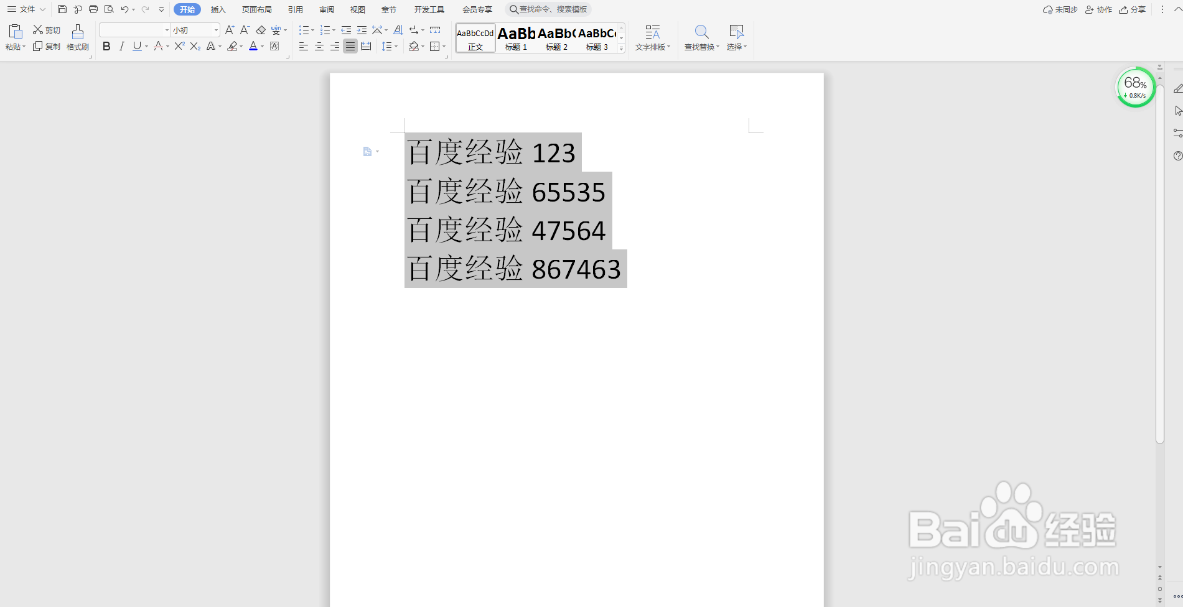
Task: Open the File (文件) menu
Action: pyautogui.click(x=27, y=9)
